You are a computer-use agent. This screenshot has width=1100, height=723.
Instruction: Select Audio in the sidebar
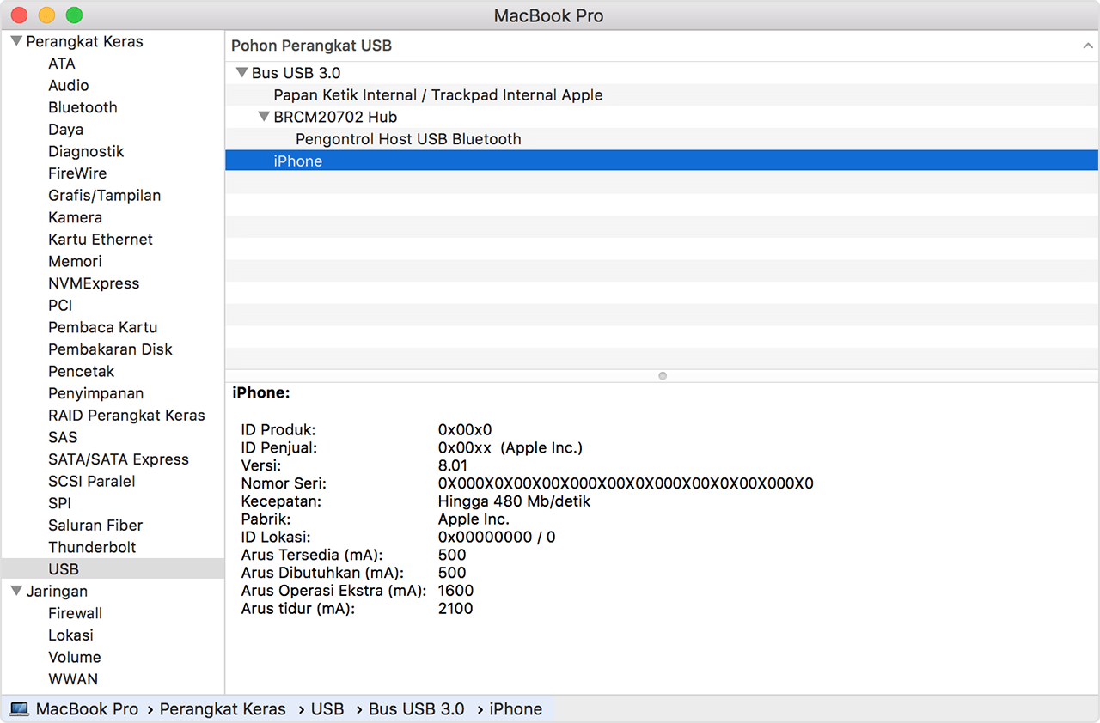tap(69, 85)
